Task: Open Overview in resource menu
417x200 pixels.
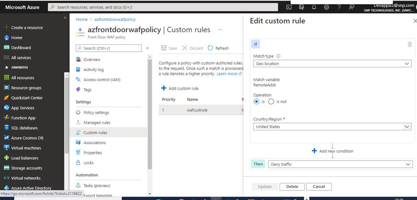Action: (92, 59)
